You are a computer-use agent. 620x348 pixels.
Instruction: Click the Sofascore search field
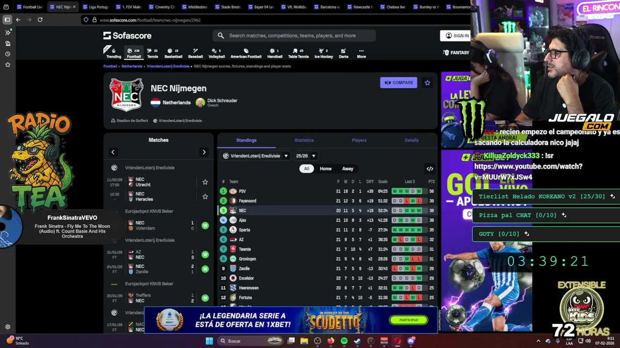point(294,35)
